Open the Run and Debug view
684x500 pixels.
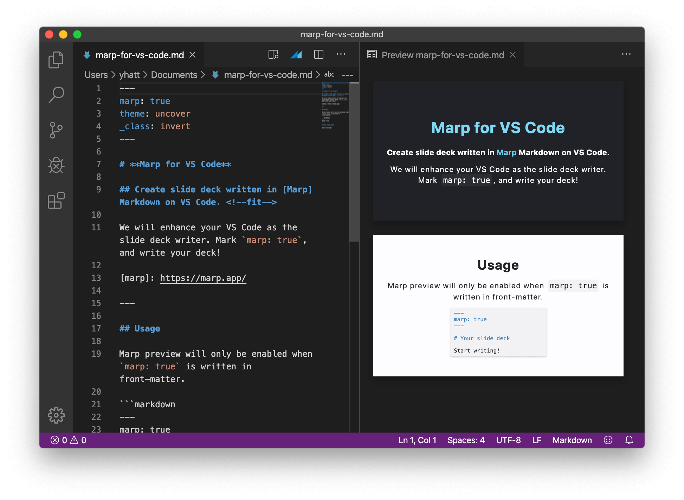(x=56, y=166)
